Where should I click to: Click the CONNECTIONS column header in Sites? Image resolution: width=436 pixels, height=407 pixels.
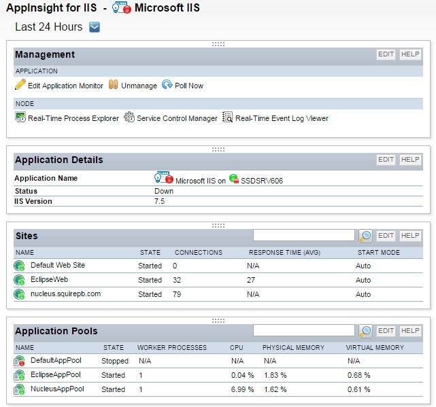(199, 253)
